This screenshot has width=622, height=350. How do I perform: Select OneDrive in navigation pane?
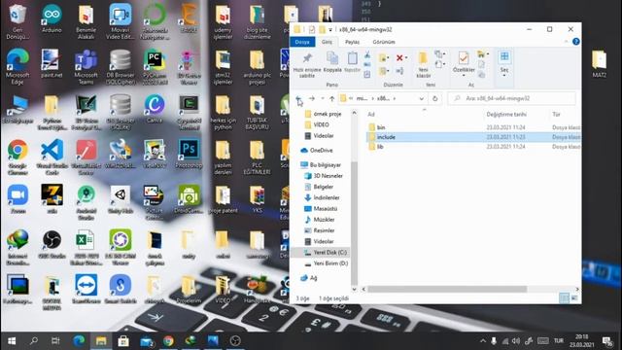click(x=322, y=151)
